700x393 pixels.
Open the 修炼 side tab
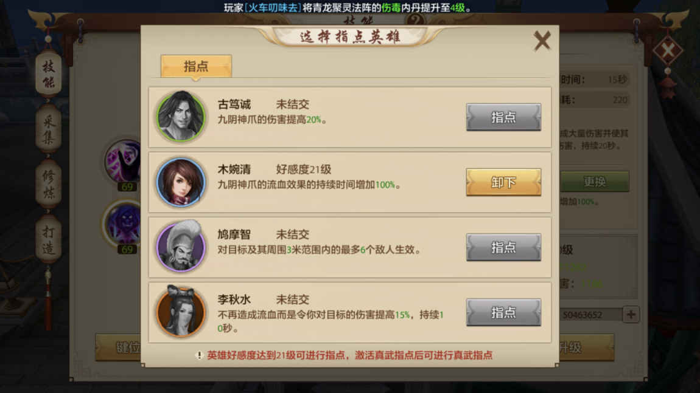coord(49,184)
